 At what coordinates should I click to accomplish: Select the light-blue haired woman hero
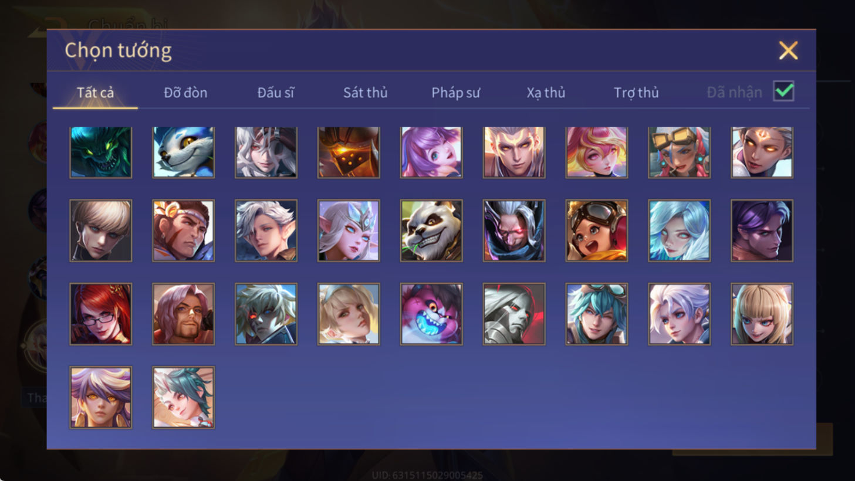(680, 231)
